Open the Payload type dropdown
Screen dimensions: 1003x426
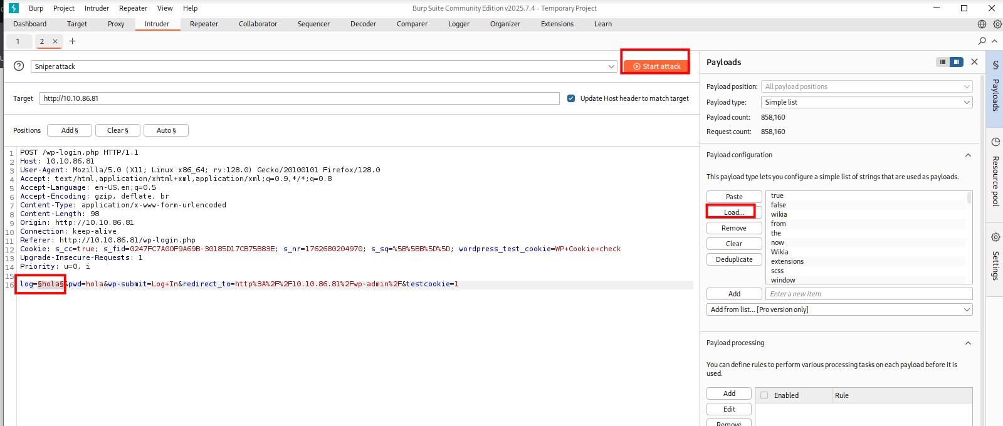866,102
